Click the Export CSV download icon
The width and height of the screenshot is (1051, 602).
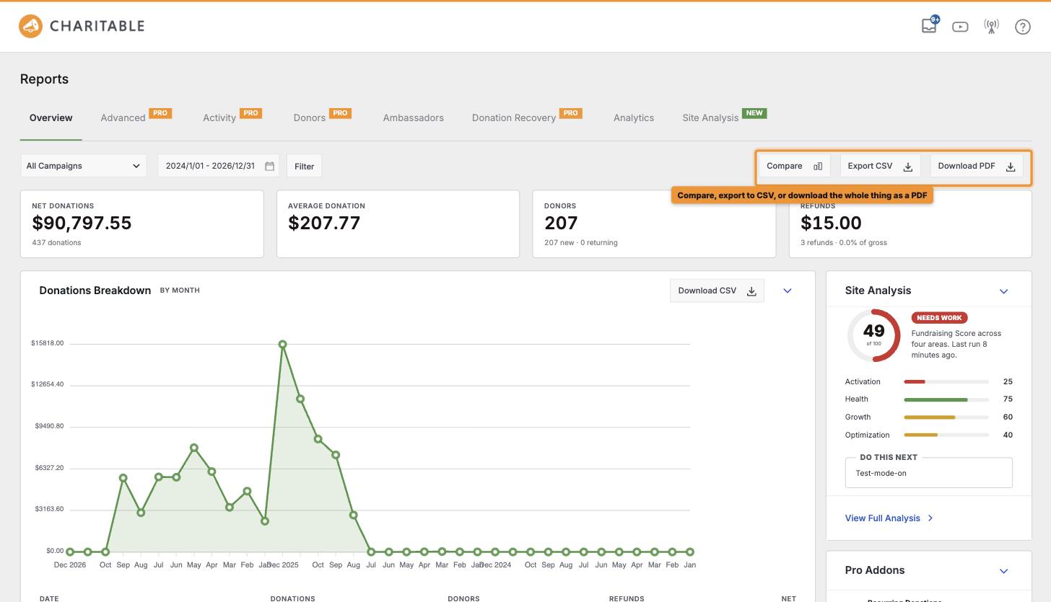pos(908,167)
